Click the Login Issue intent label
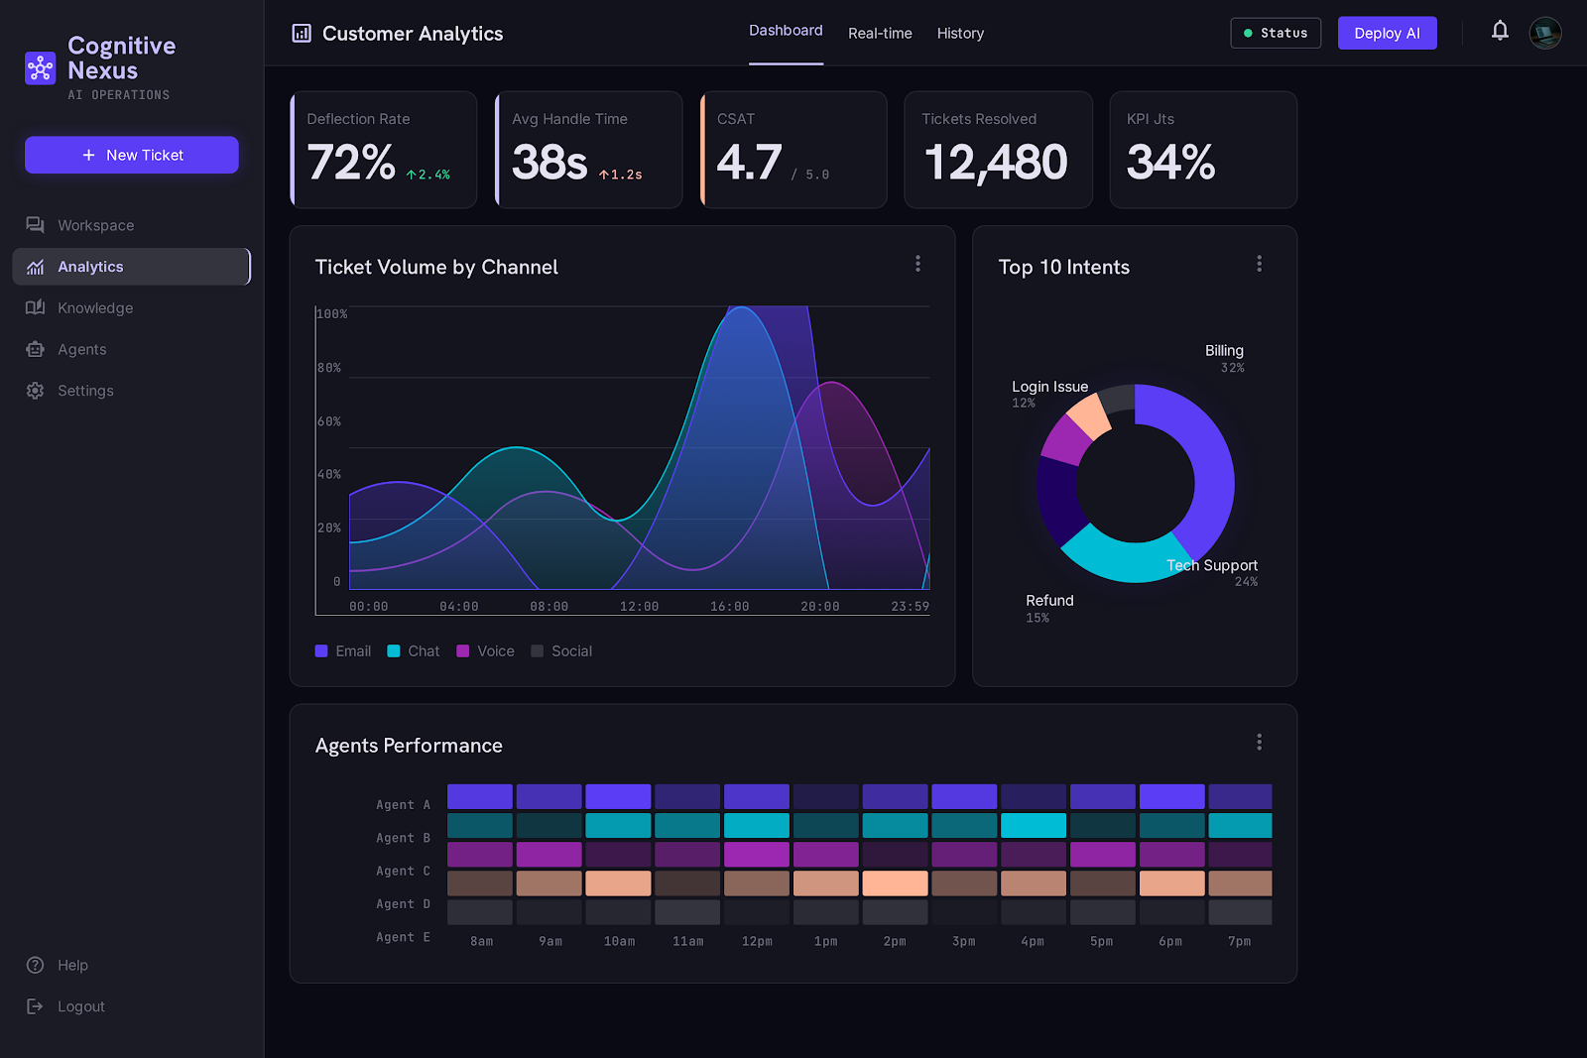The height and width of the screenshot is (1058, 1587). click(1049, 387)
